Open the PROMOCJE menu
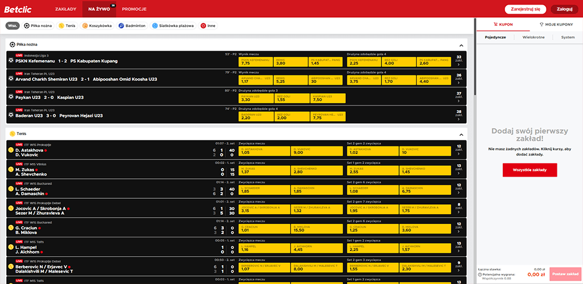 tap(134, 9)
